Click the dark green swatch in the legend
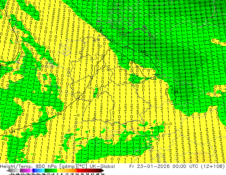The height and width of the screenshot is (175, 226). pos(46,171)
